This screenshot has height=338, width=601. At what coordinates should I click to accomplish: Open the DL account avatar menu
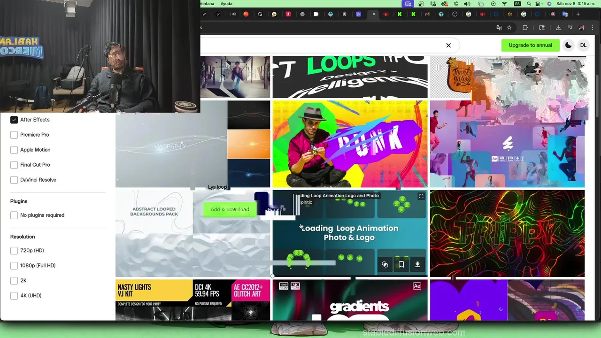(583, 46)
